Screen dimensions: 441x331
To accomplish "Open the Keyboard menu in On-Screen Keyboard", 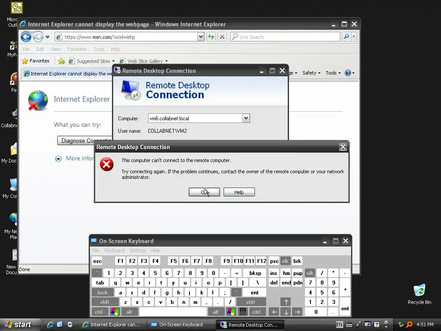I will [x=114, y=250].
